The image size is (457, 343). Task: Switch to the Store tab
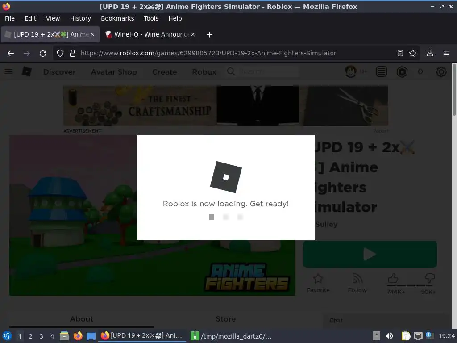[225, 319]
